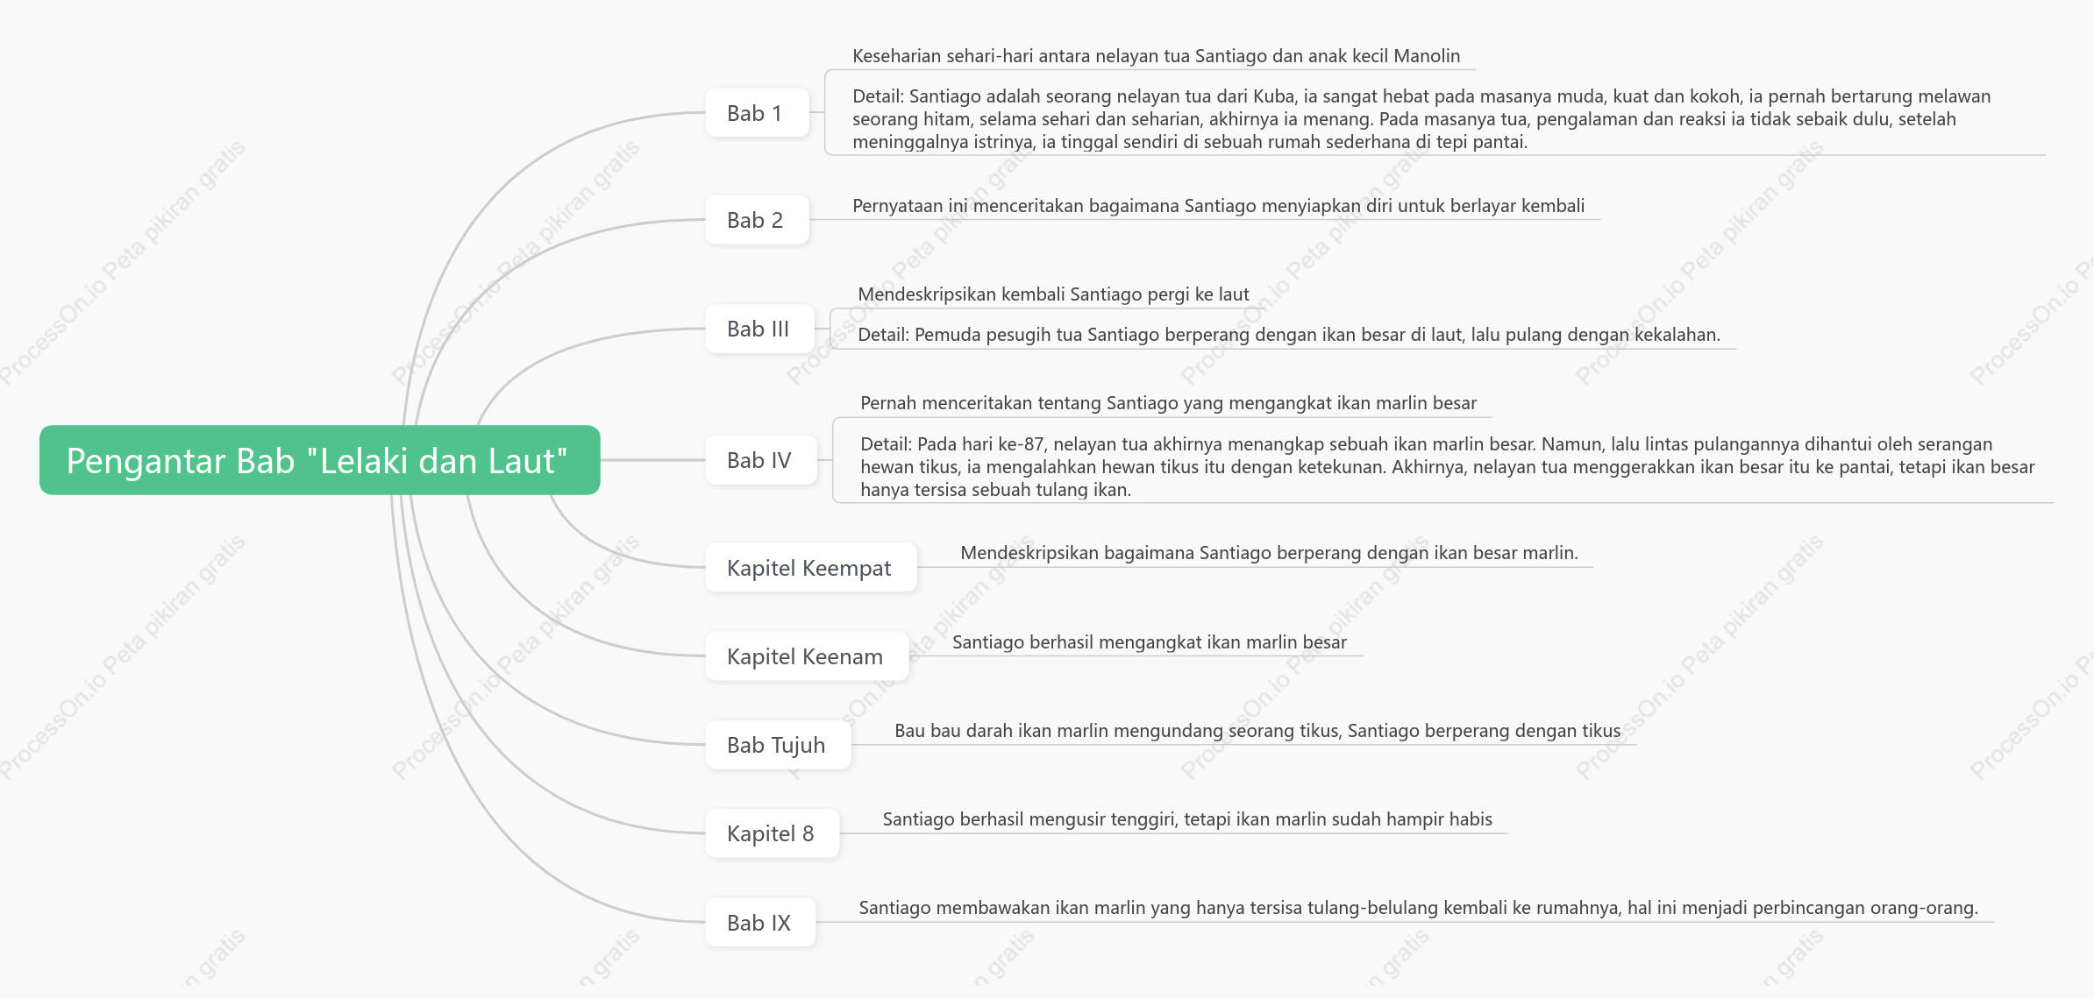Image resolution: width=2094 pixels, height=999 pixels.
Task: Click the Bab 2 node
Action: tap(757, 220)
